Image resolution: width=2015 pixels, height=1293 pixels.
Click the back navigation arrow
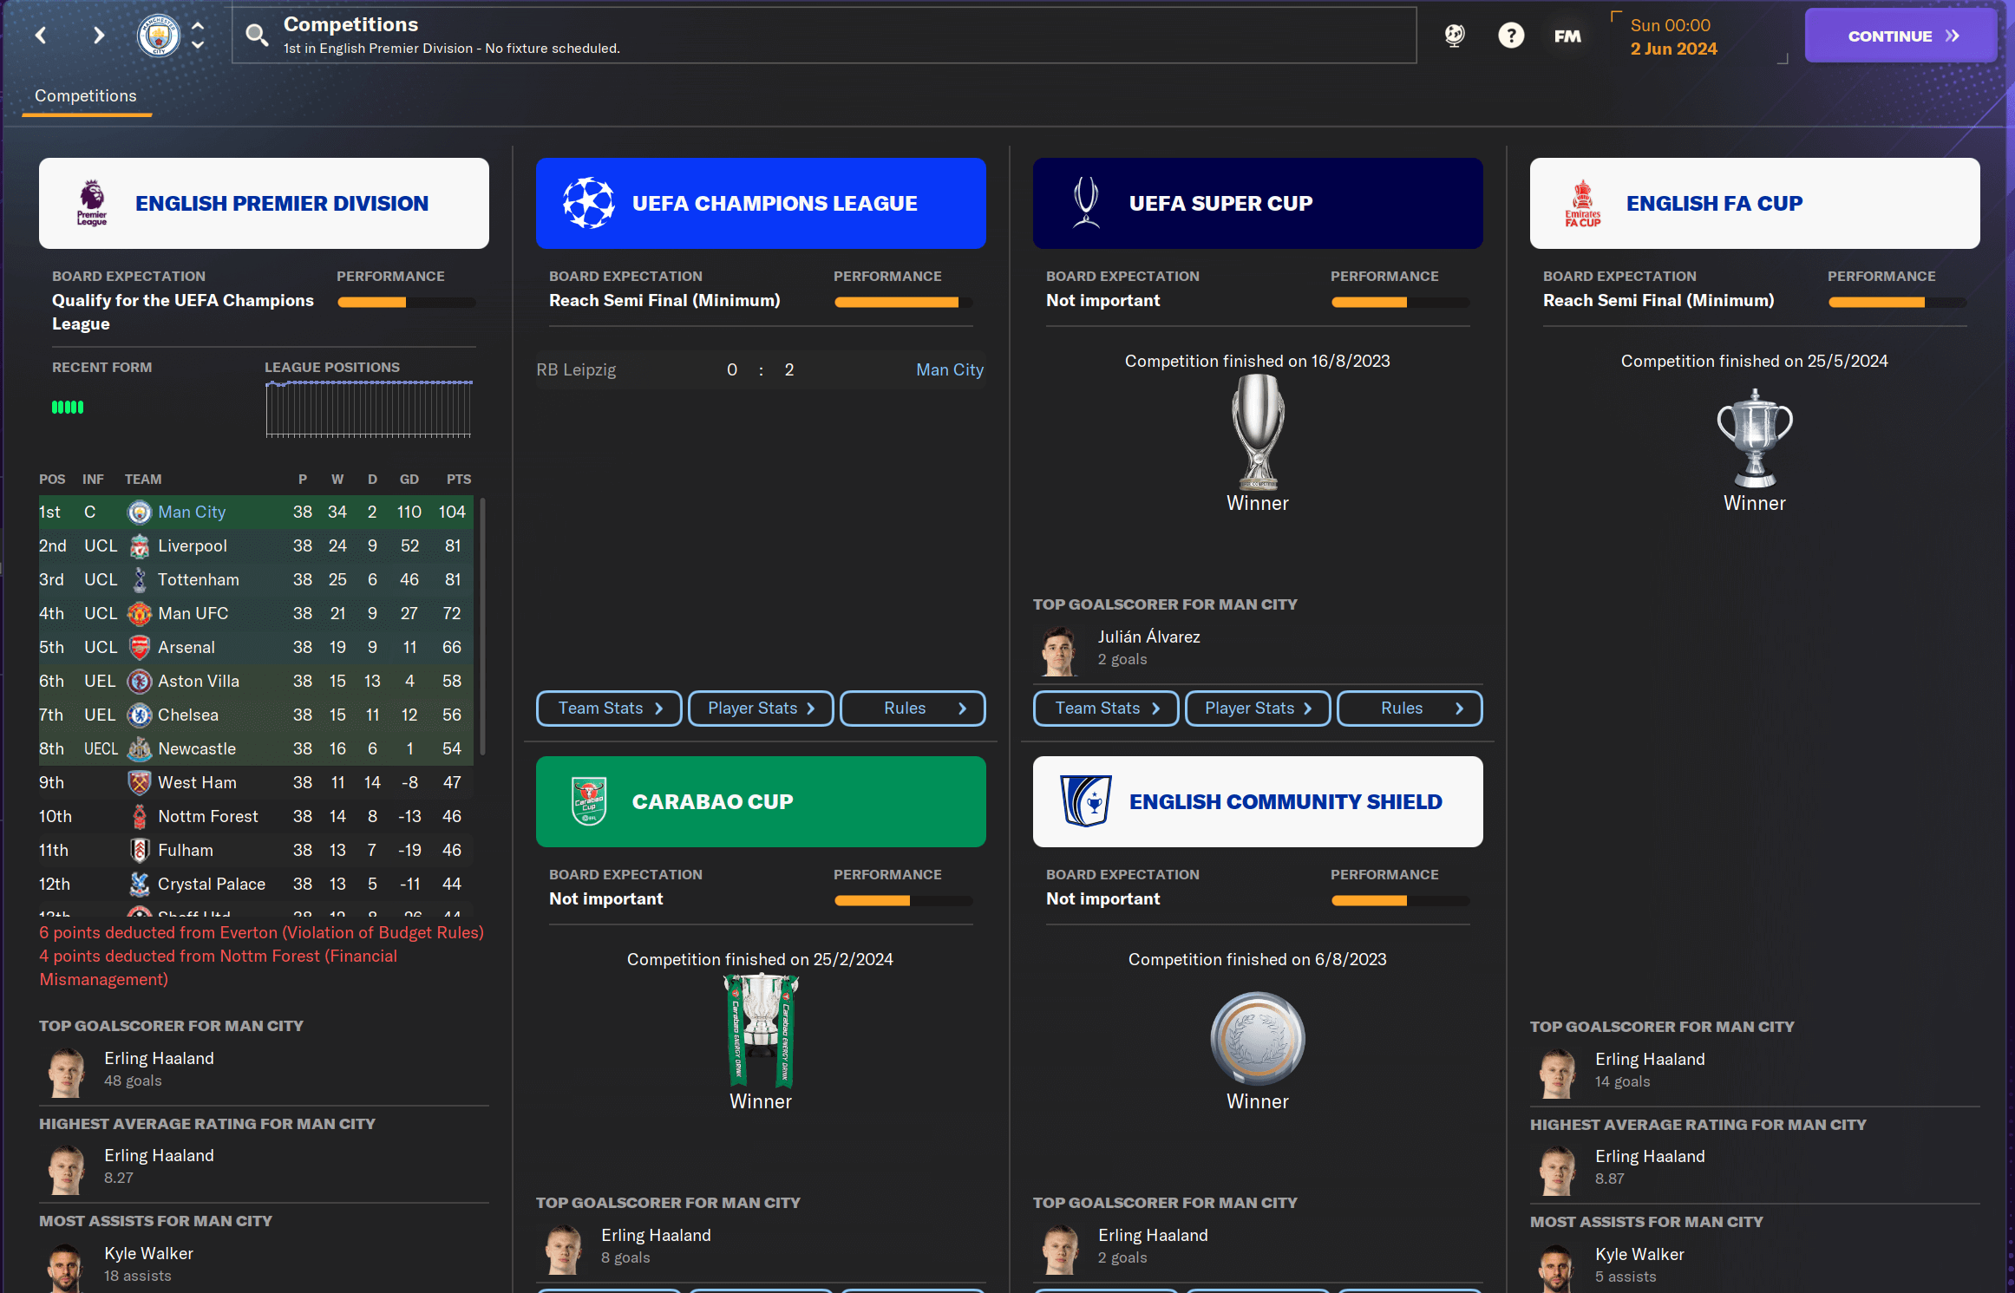(x=41, y=36)
